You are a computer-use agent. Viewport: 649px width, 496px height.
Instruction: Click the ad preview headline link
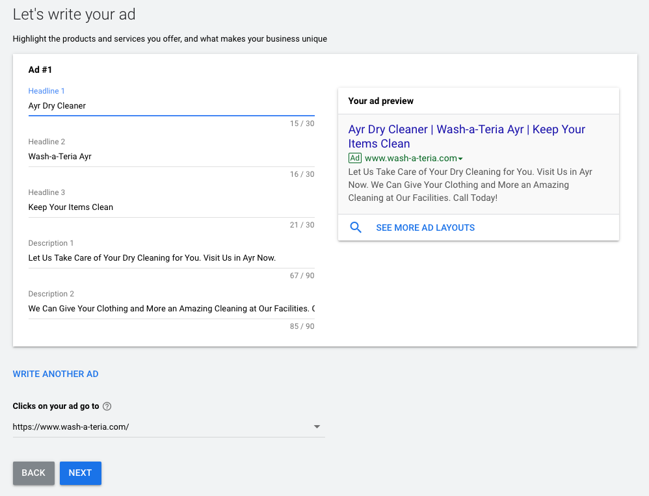[466, 137]
